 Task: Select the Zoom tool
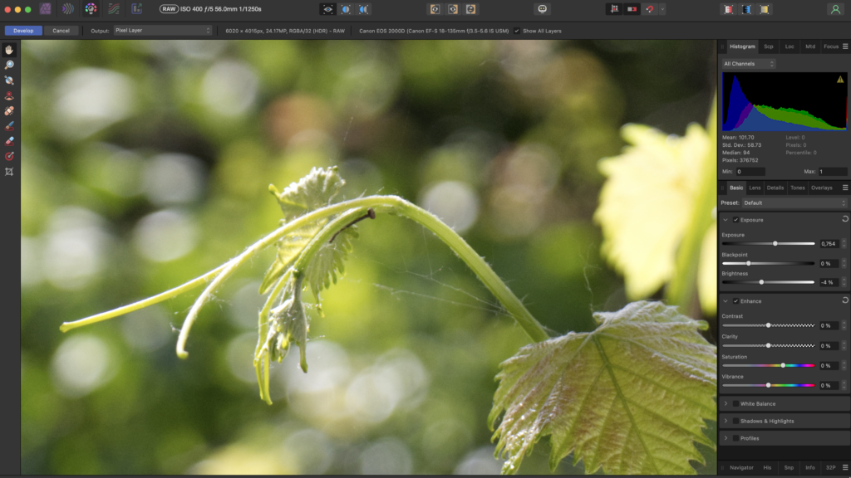click(9, 65)
